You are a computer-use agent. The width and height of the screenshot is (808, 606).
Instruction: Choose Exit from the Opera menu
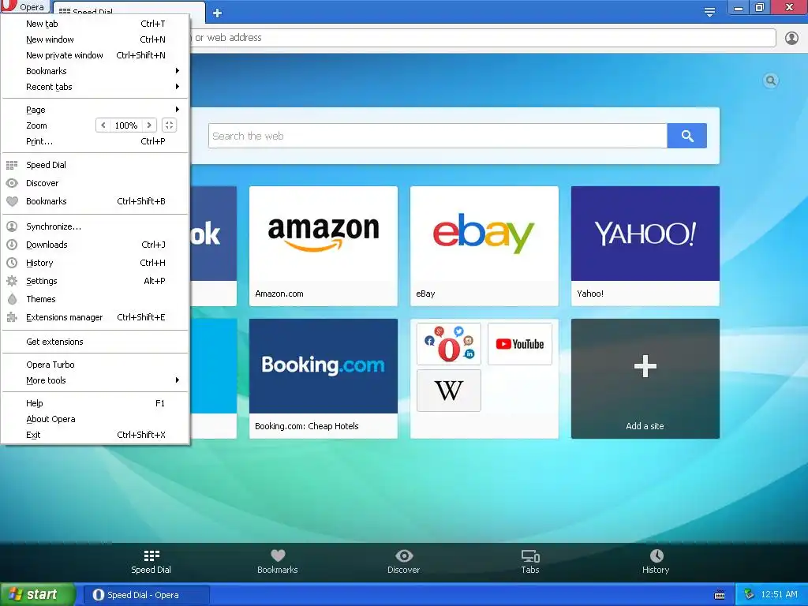click(x=95, y=435)
